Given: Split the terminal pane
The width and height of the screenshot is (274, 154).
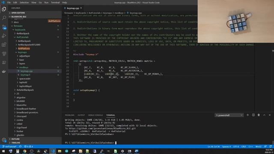Looking at the screenshot, I should pos(253,115).
